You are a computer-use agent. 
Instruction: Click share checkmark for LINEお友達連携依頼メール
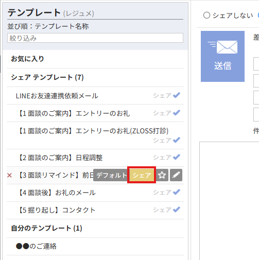tap(177, 95)
